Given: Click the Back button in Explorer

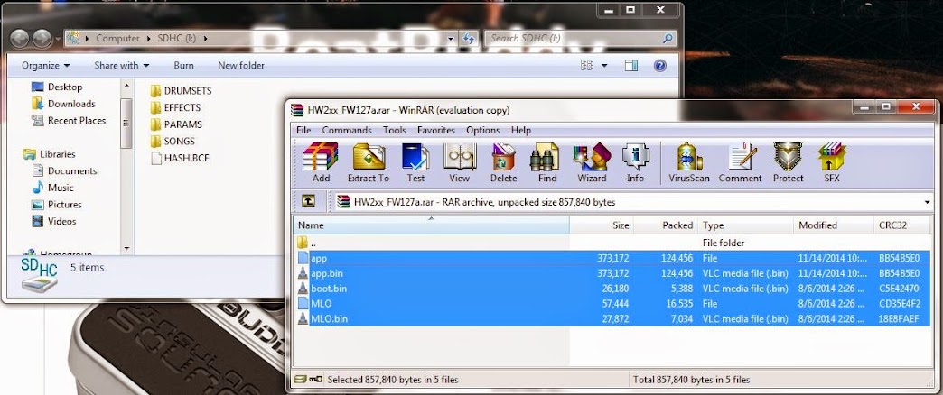Looking at the screenshot, I should coord(20,38).
